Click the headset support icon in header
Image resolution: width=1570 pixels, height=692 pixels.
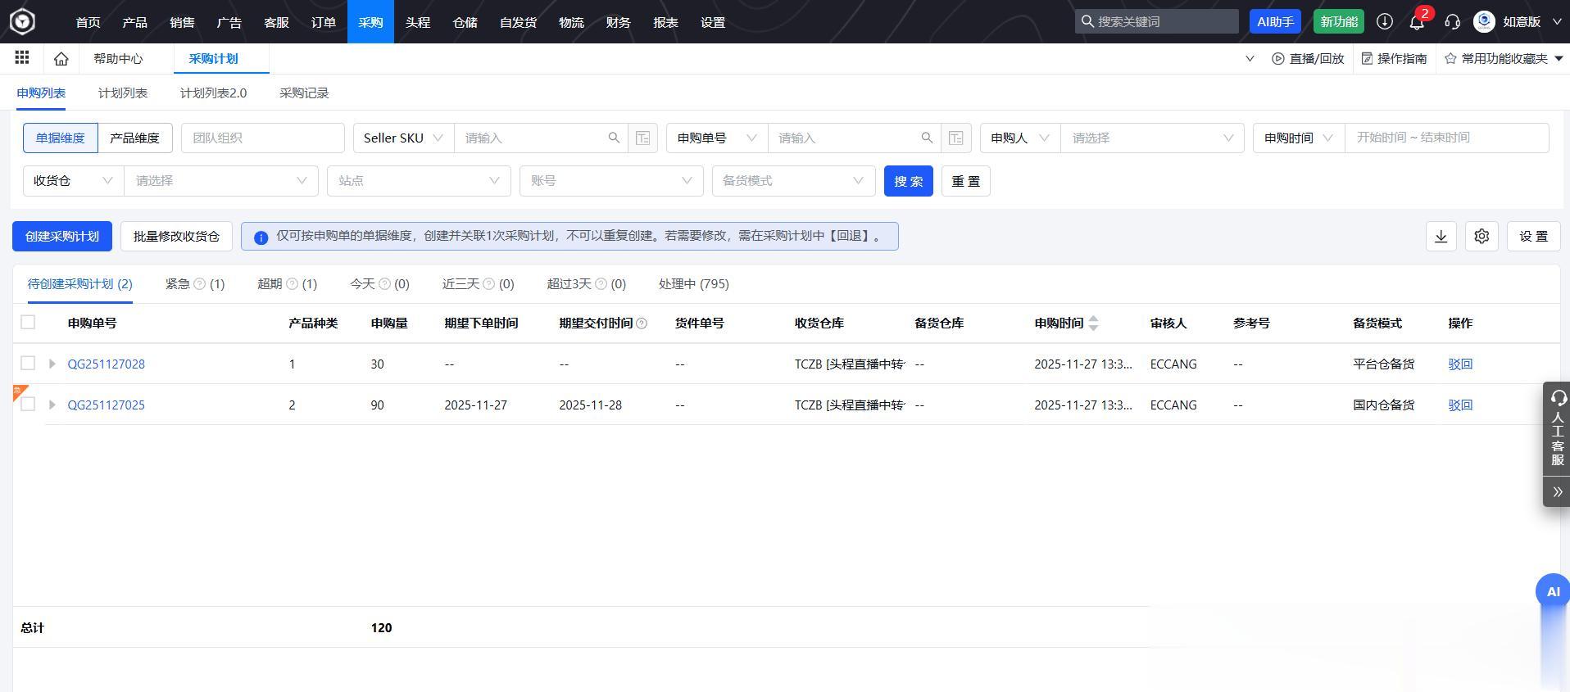click(x=1452, y=21)
